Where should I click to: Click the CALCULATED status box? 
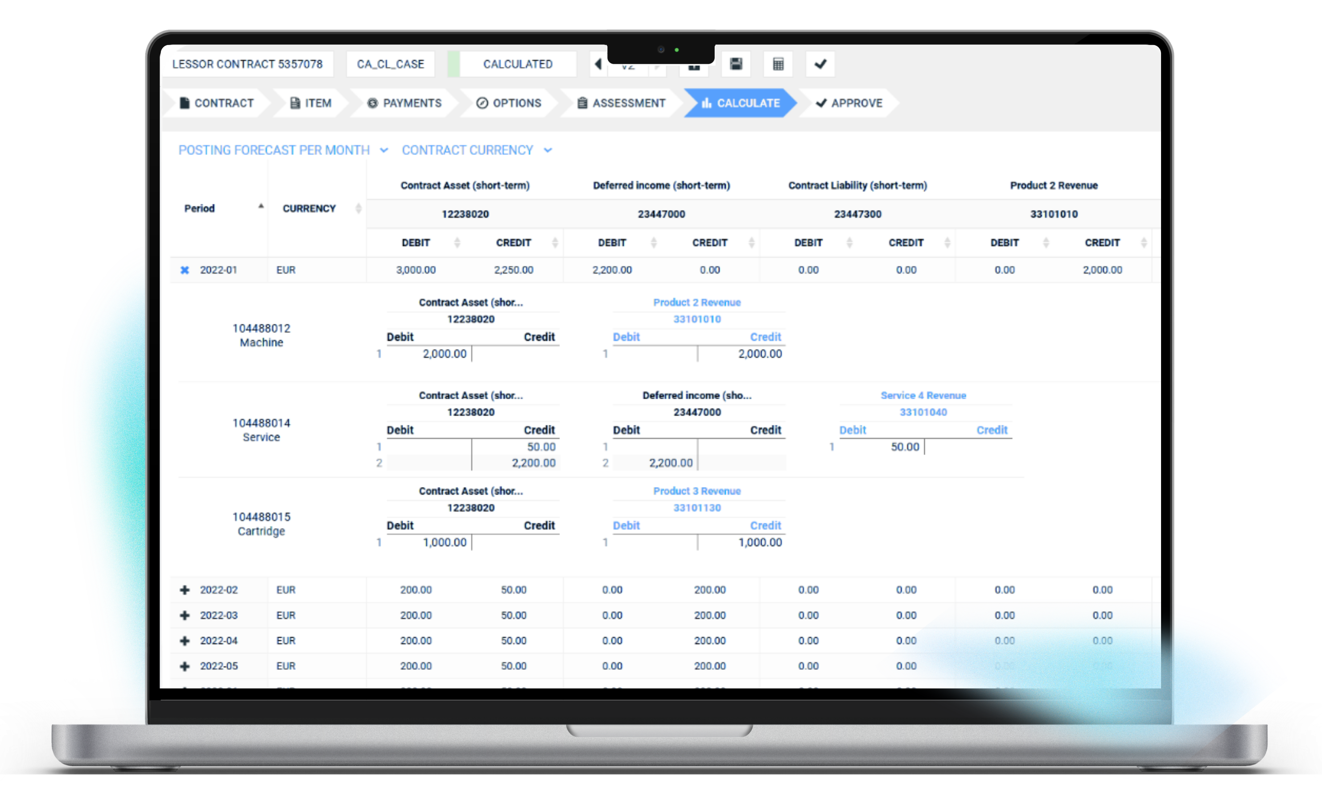click(x=518, y=64)
